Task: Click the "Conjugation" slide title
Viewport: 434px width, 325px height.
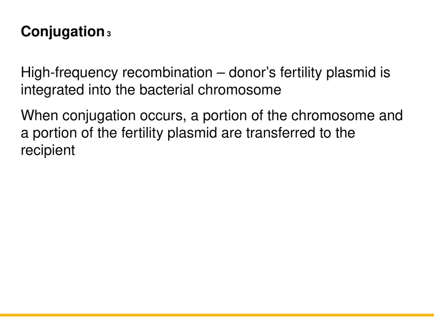Action: [x=61, y=32]
